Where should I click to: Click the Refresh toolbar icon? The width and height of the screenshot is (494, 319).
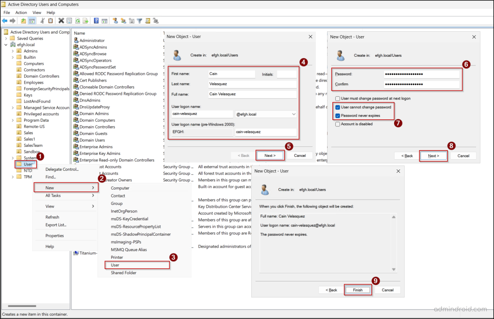77,21
